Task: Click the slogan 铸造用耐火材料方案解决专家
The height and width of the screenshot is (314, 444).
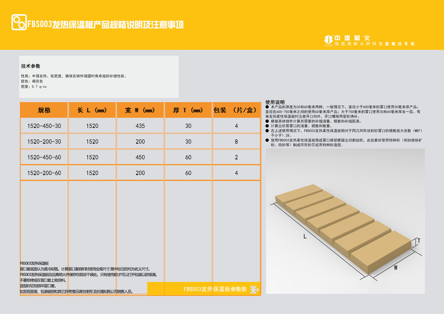Action: (x=374, y=44)
